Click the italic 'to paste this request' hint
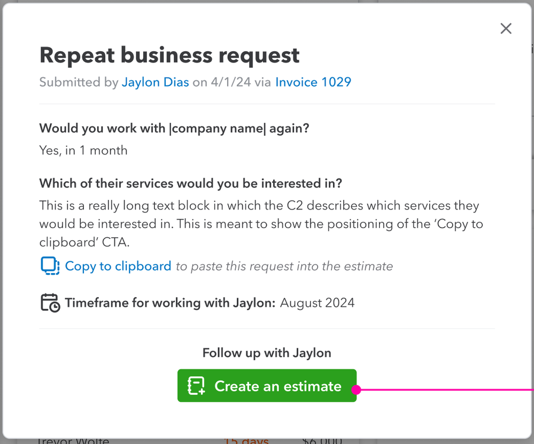 tap(284, 266)
